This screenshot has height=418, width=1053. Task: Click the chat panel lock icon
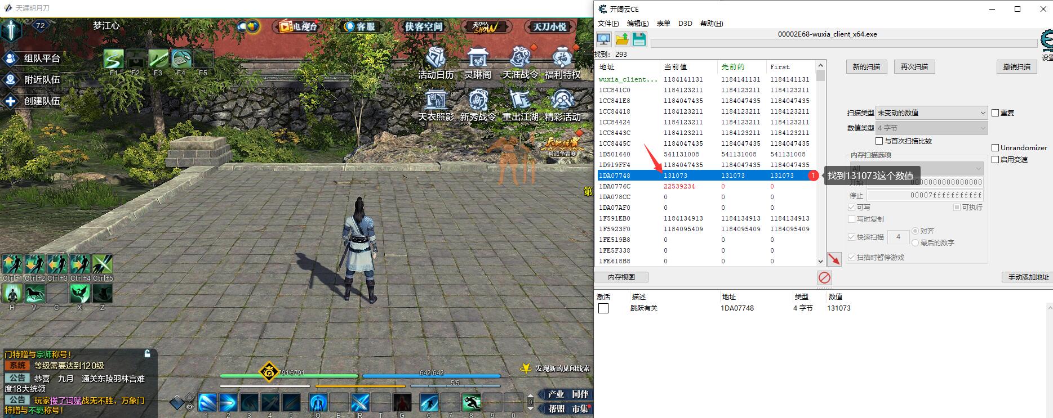point(148,354)
